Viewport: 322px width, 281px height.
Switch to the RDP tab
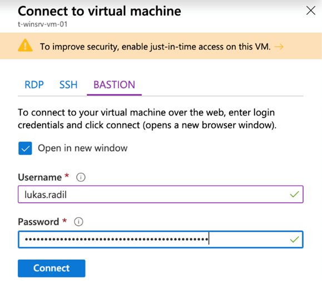34,85
